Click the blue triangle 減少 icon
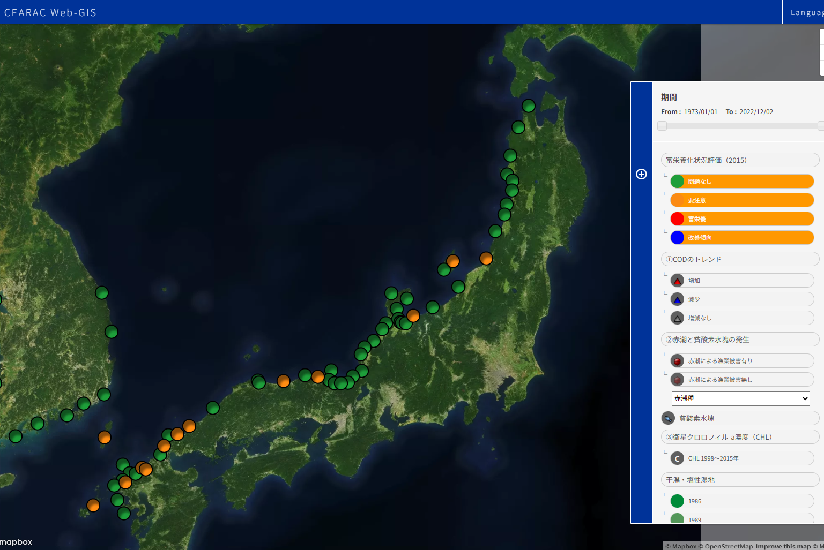824x550 pixels. 678,299
